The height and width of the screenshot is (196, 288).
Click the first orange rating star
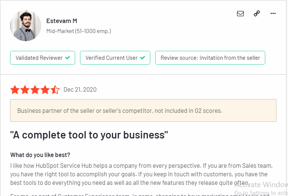click(15, 89)
